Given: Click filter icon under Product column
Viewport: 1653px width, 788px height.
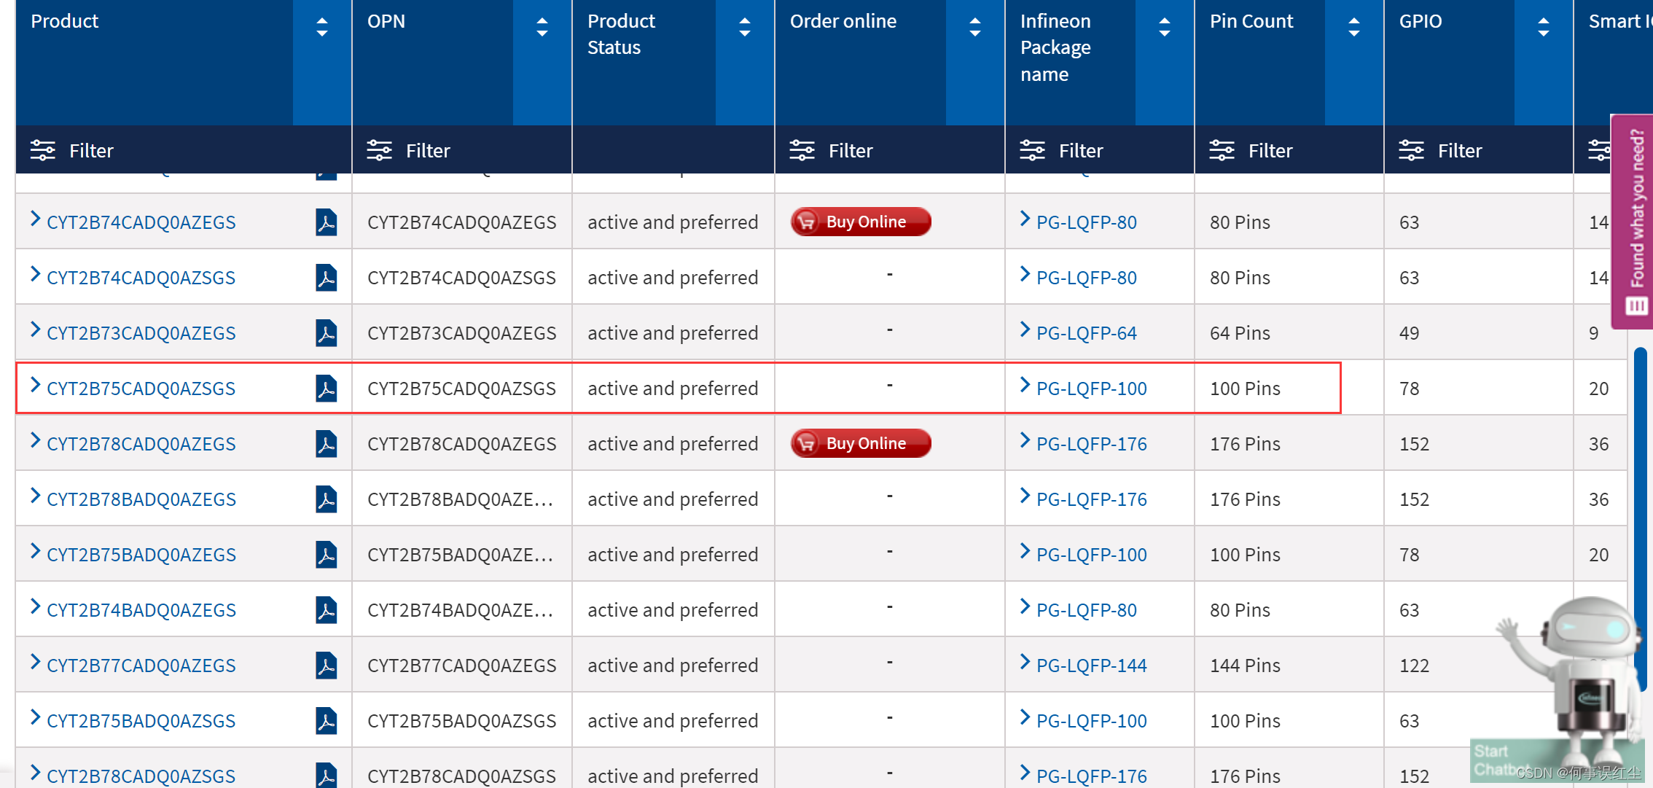Looking at the screenshot, I should [43, 150].
